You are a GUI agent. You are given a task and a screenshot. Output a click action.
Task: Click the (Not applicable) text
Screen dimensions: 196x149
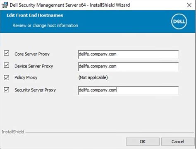(93, 77)
